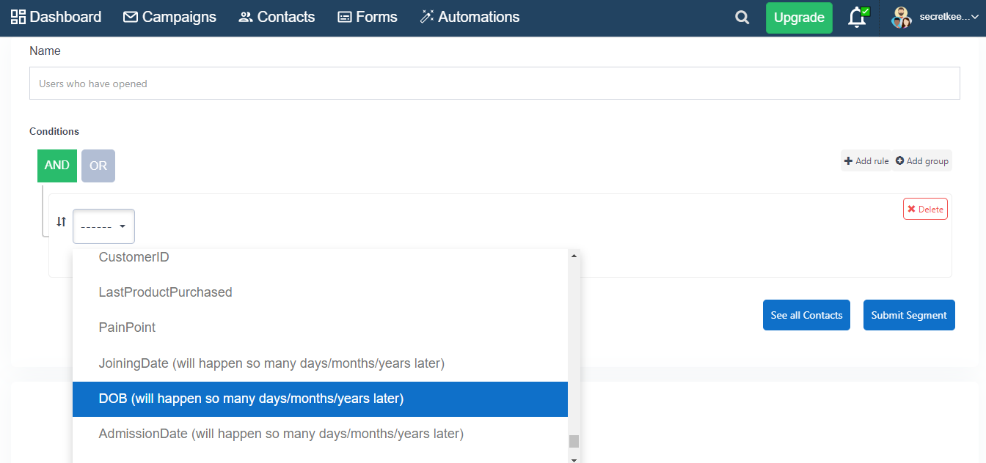Click the Campaigns envelope icon
This screenshot has height=463, width=986.
coord(131,17)
